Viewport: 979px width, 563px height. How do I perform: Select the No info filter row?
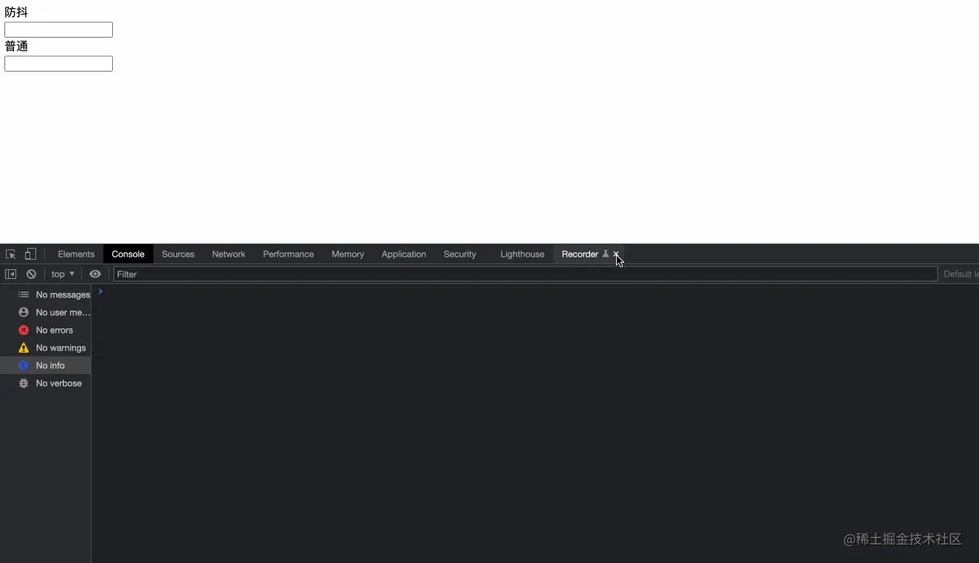click(46, 365)
